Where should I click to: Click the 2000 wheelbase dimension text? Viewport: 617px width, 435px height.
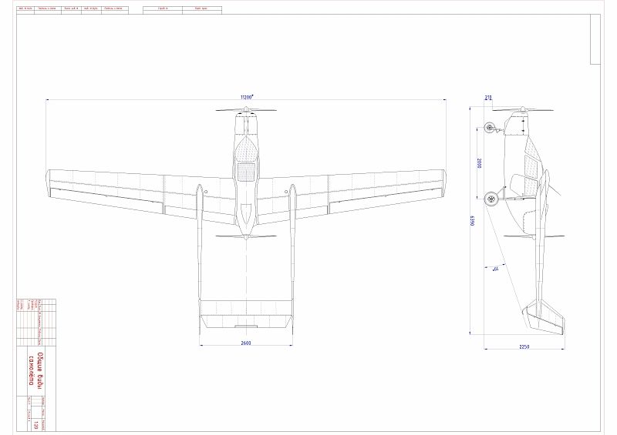click(x=478, y=162)
